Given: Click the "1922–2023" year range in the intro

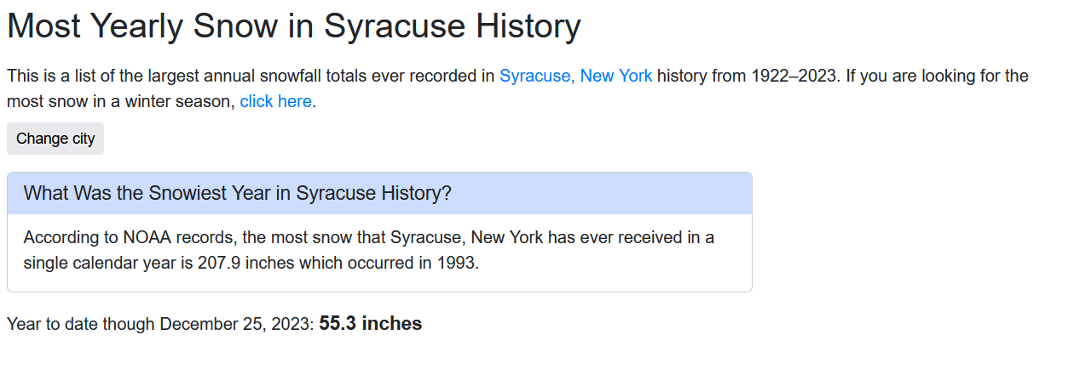Looking at the screenshot, I should point(794,76).
